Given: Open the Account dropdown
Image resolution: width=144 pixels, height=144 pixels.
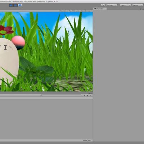Looking at the screenshot, I should (112, 5).
